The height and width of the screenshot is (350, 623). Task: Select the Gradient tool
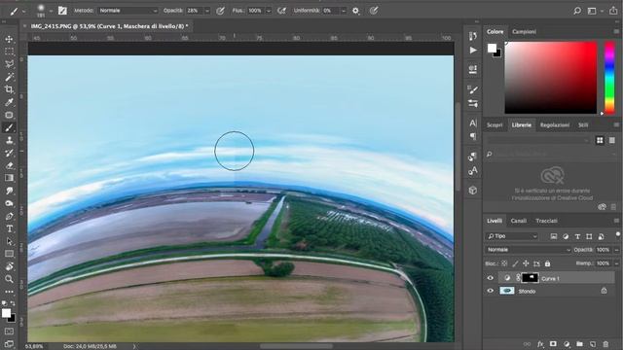pyautogui.click(x=9, y=178)
